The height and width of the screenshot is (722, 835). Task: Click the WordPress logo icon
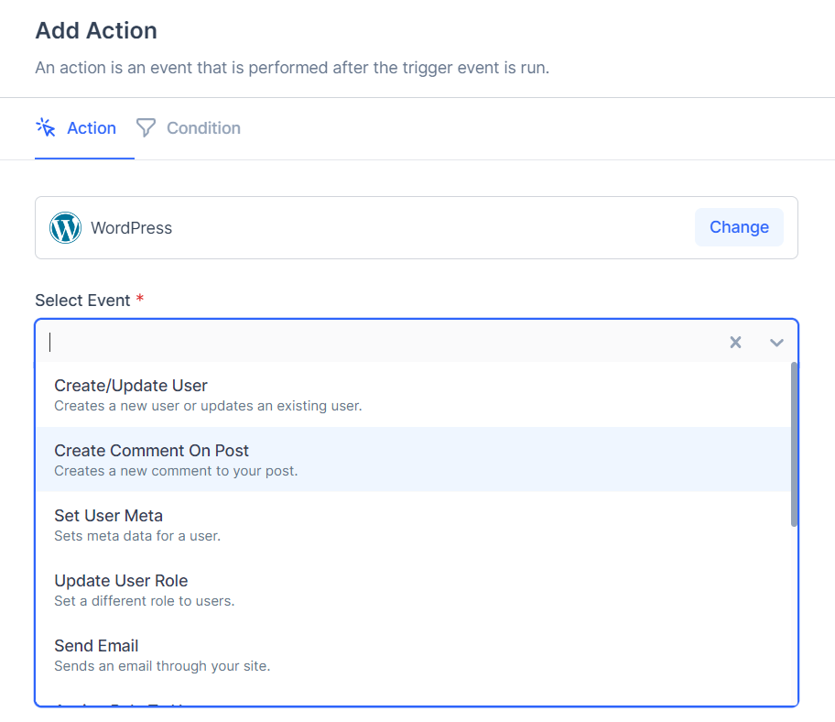coord(66,227)
